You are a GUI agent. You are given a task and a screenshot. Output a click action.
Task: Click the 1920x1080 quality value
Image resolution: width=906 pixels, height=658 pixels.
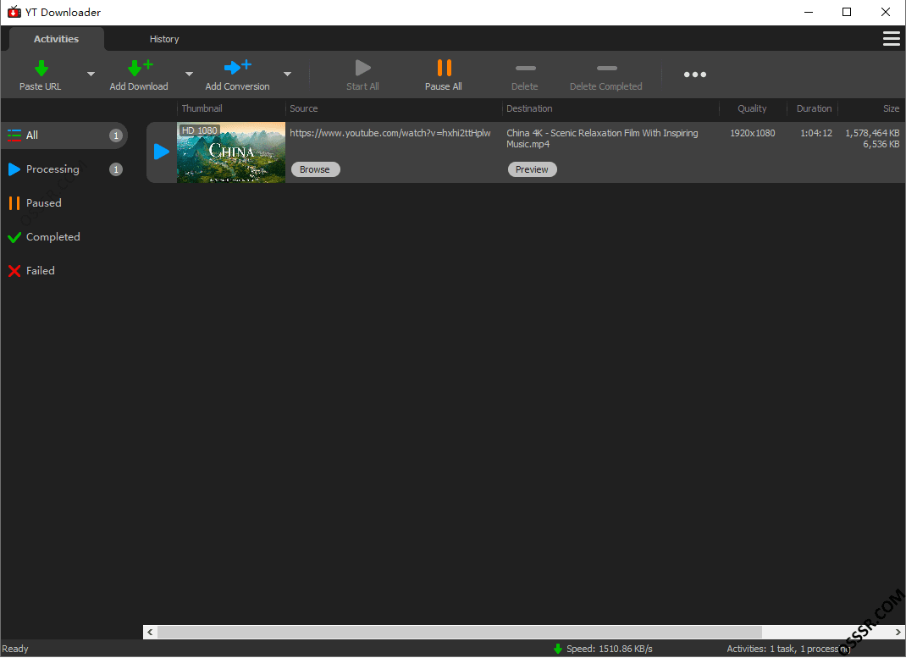click(x=752, y=134)
